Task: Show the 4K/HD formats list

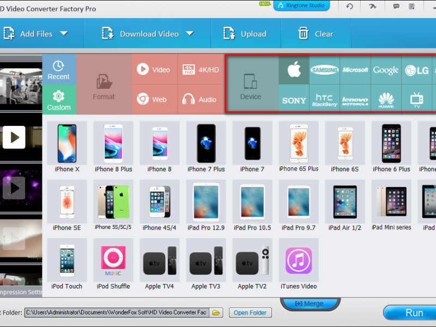Action: tap(201, 69)
